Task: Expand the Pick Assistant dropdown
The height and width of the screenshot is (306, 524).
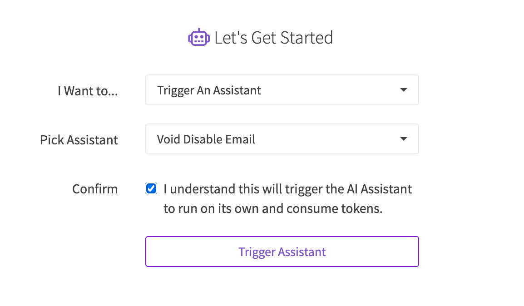Action: point(282,139)
